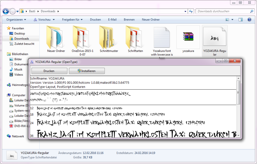Click the help question mark icon
The width and height of the screenshot is (257, 164).
click(x=249, y=20)
